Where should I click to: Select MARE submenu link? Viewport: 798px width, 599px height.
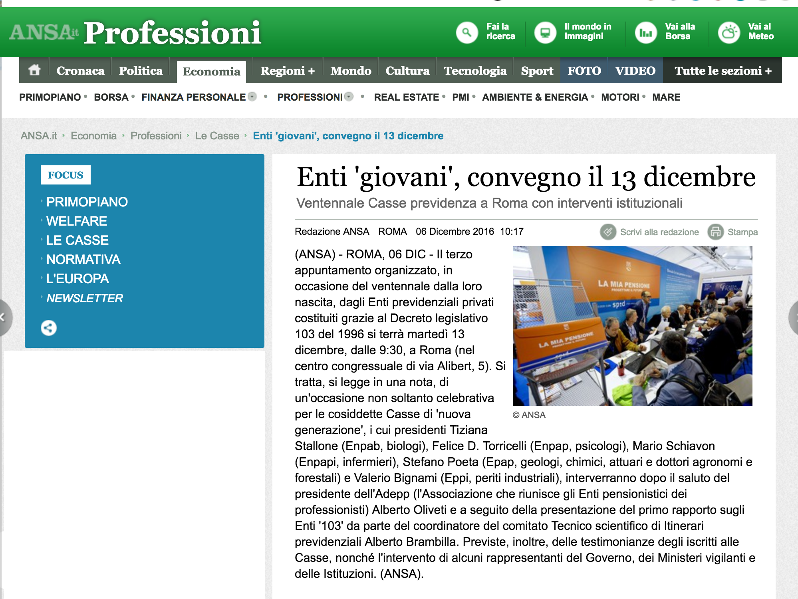(x=666, y=97)
